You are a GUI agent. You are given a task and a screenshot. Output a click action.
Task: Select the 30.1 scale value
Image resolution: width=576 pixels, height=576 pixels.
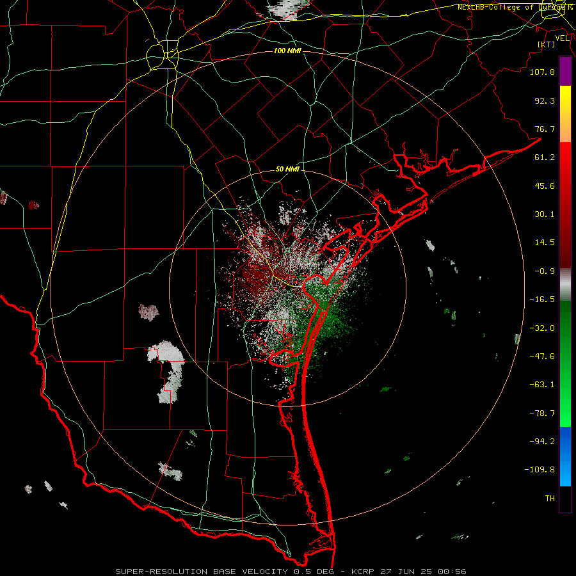[545, 214]
